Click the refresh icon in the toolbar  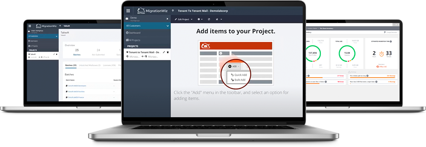pos(209,19)
